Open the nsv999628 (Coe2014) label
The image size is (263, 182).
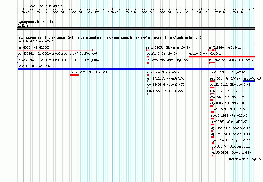click(x=35, y=66)
